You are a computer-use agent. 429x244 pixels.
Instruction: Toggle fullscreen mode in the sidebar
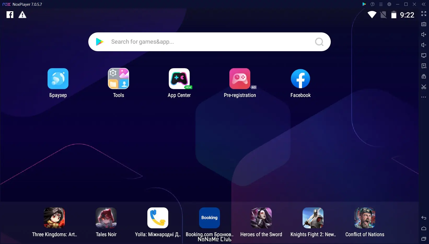coord(424,14)
